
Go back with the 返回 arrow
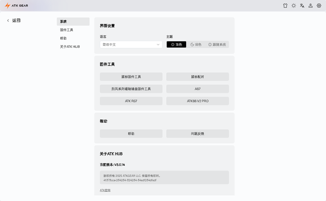14,20
